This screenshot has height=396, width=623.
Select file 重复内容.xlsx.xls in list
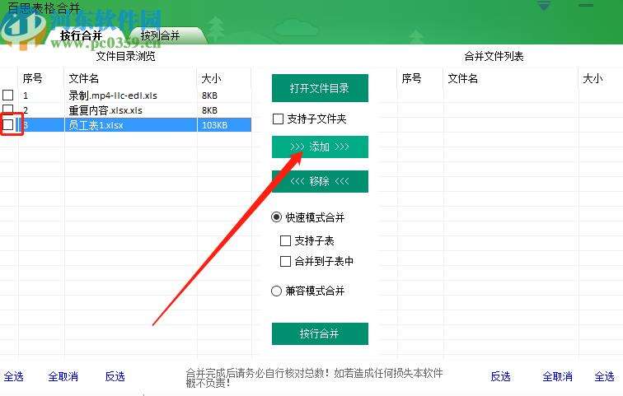105,110
